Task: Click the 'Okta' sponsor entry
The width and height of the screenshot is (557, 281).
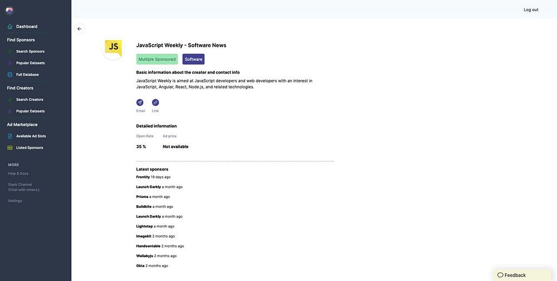Action: [x=153, y=266]
